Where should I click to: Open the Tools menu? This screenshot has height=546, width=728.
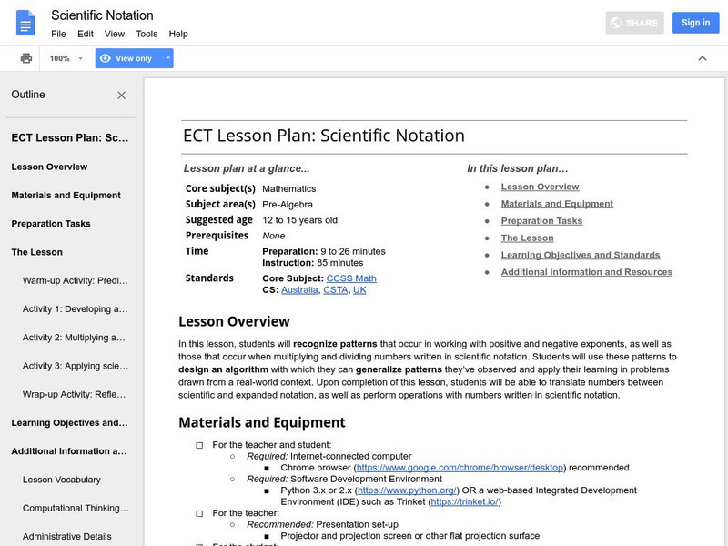147,34
